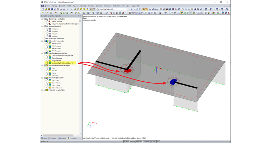Click the rainbow color scale icon
271x143 pixels.
tap(214, 13)
